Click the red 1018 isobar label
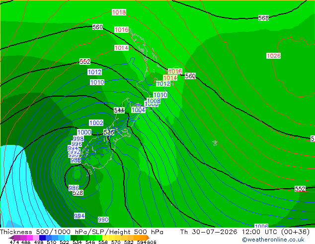The height and width of the screenshot is (244, 315). click(x=119, y=12)
